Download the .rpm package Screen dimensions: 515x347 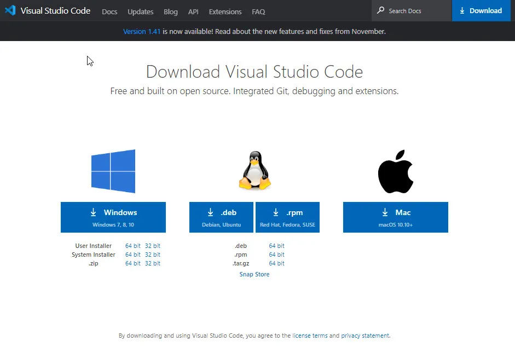(287, 217)
